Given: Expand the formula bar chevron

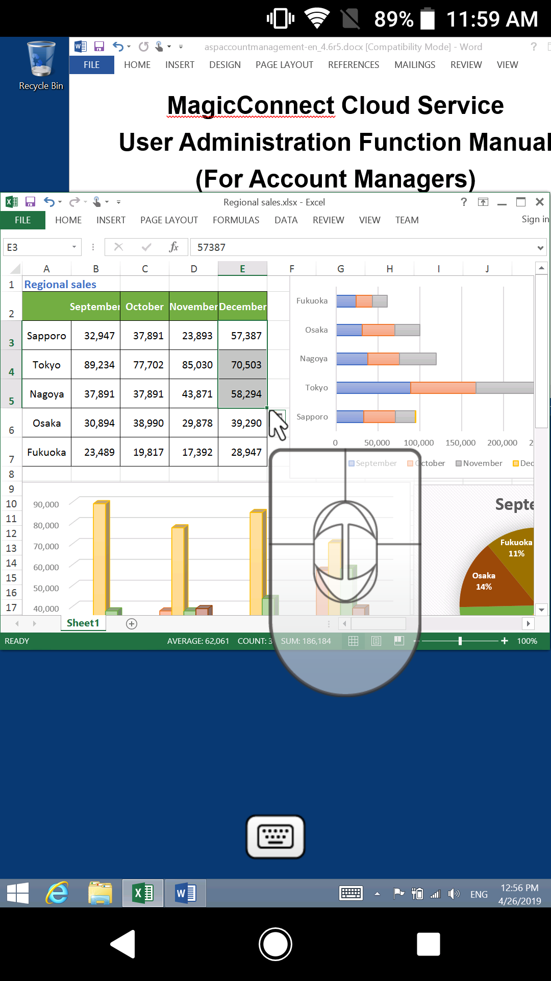Looking at the screenshot, I should (x=540, y=248).
